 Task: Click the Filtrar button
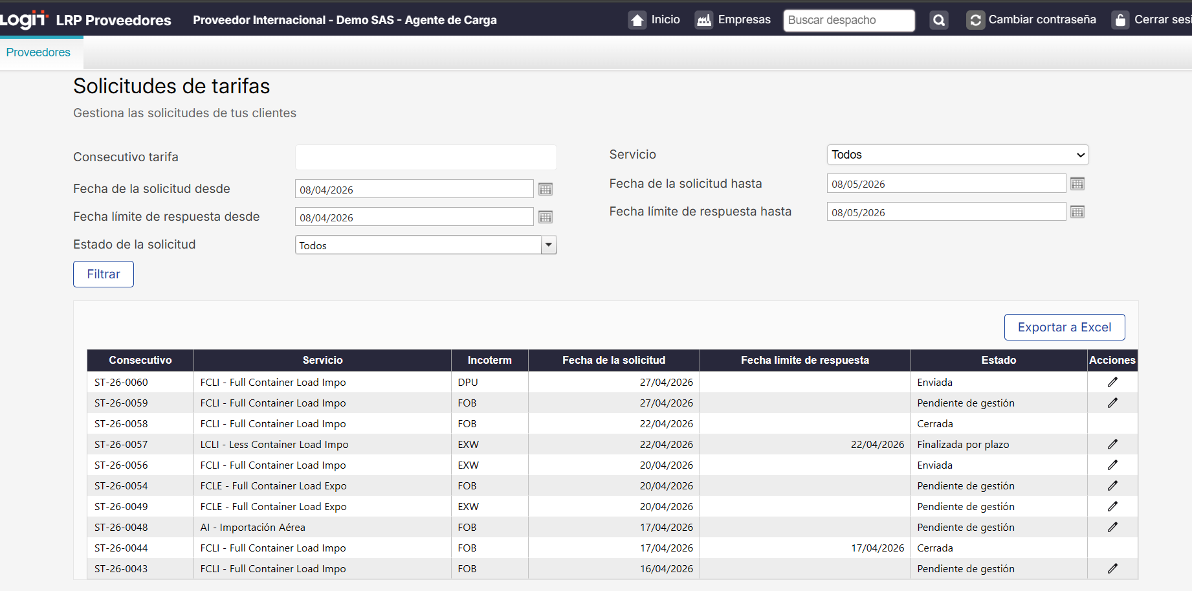pyautogui.click(x=104, y=274)
